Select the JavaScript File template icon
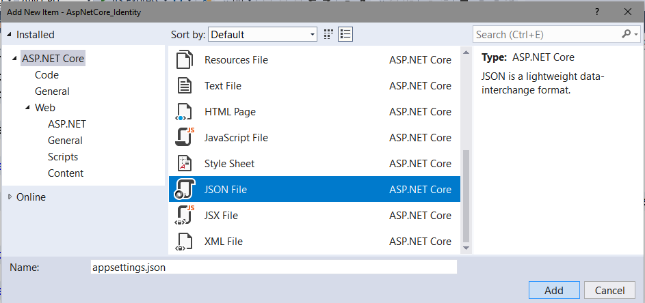645x303 pixels. (x=184, y=138)
